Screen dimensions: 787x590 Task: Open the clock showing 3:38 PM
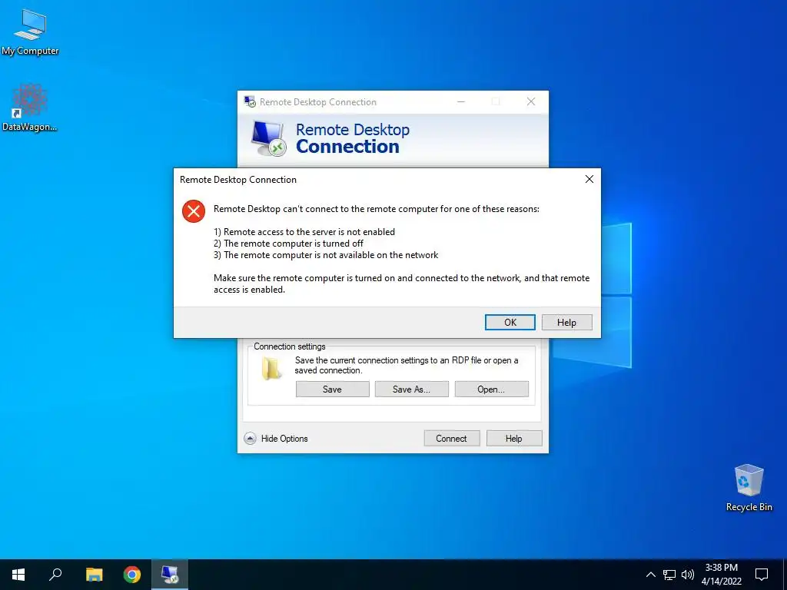click(721, 575)
